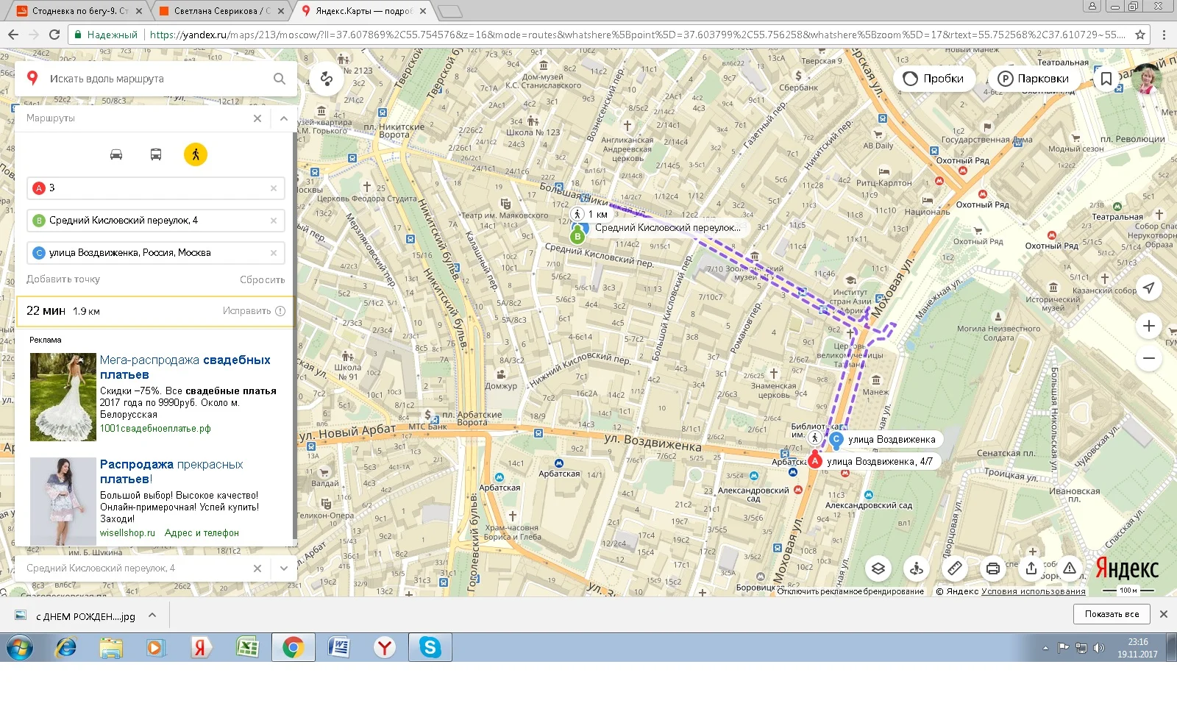Expand the downloads bar file menu arrow
Screen dimensions: 1177x706
tap(152, 615)
